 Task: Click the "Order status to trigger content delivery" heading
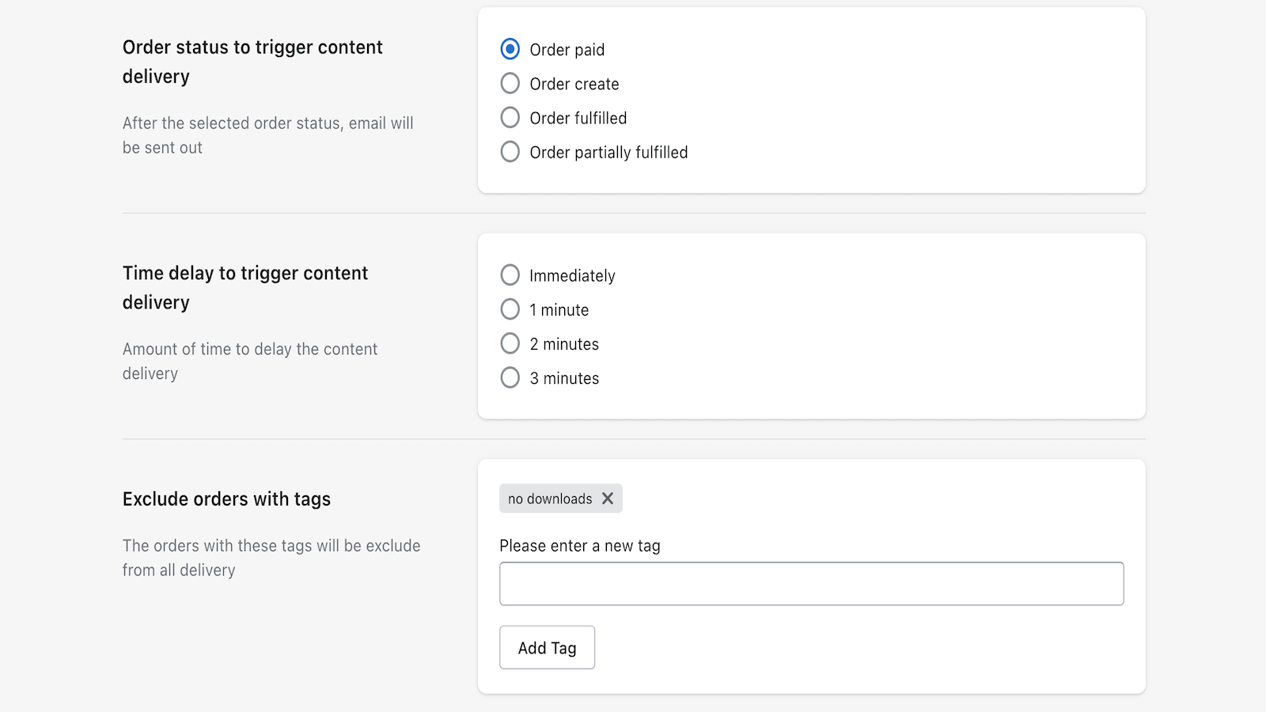click(252, 62)
